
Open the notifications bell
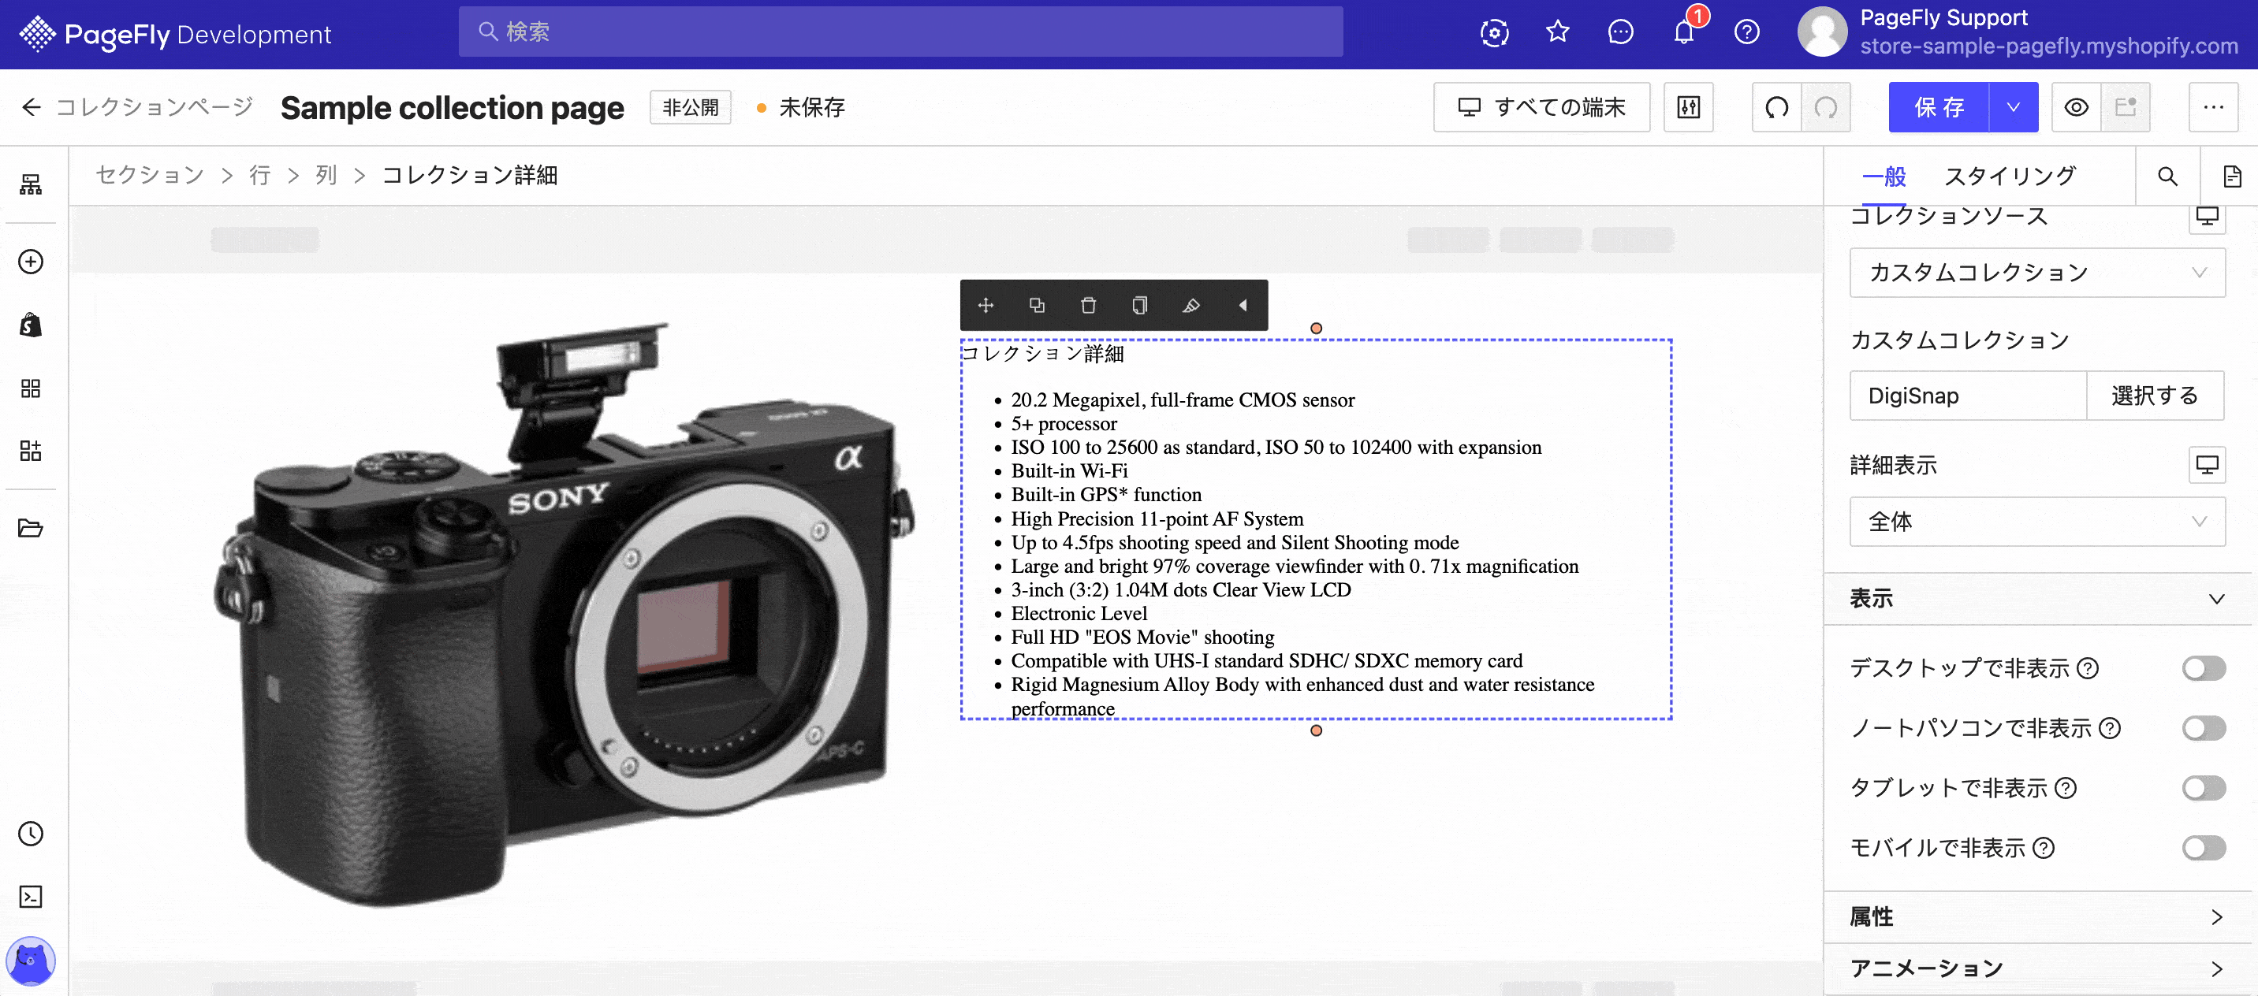pos(1684,33)
